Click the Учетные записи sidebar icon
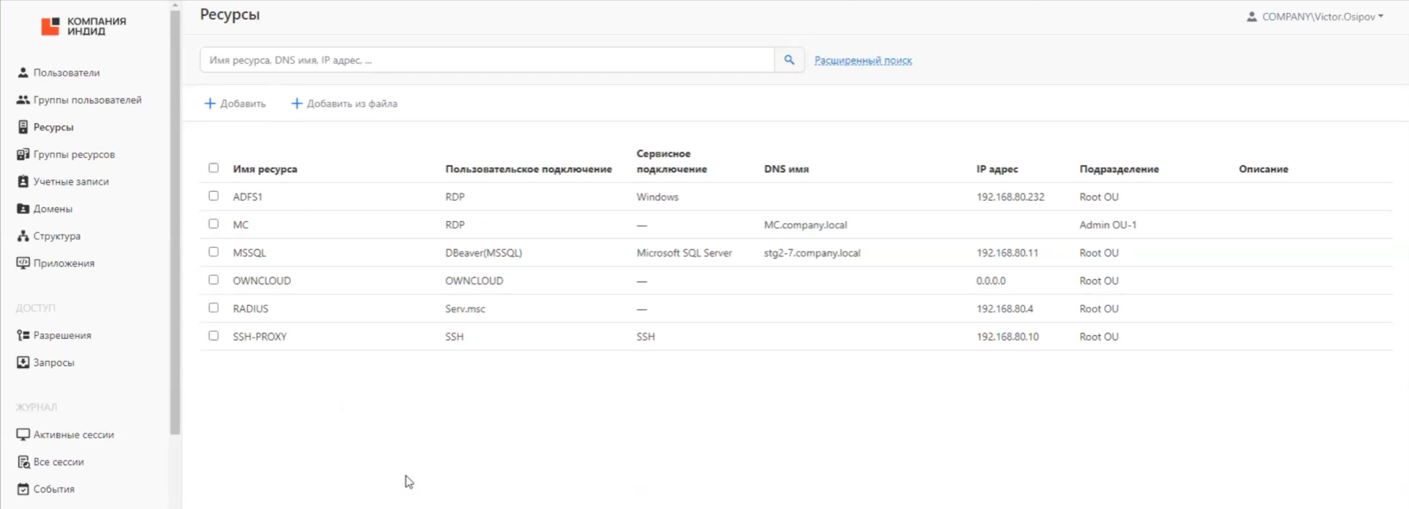1409x509 pixels. [x=23, y=181]
